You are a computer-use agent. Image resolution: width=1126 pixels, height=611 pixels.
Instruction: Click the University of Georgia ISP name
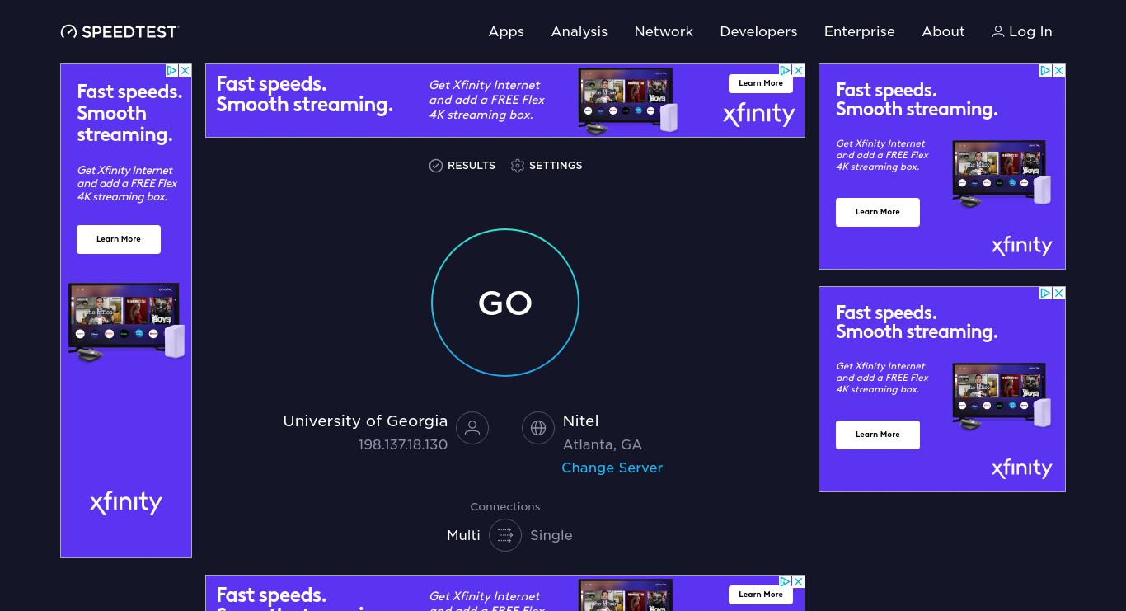(x=365, y=421)
